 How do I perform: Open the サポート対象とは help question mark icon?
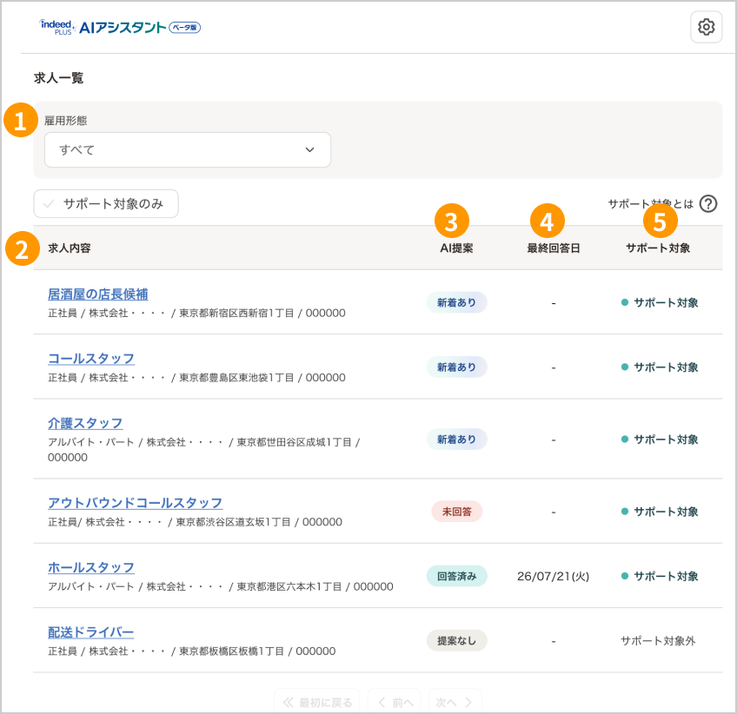707,204
